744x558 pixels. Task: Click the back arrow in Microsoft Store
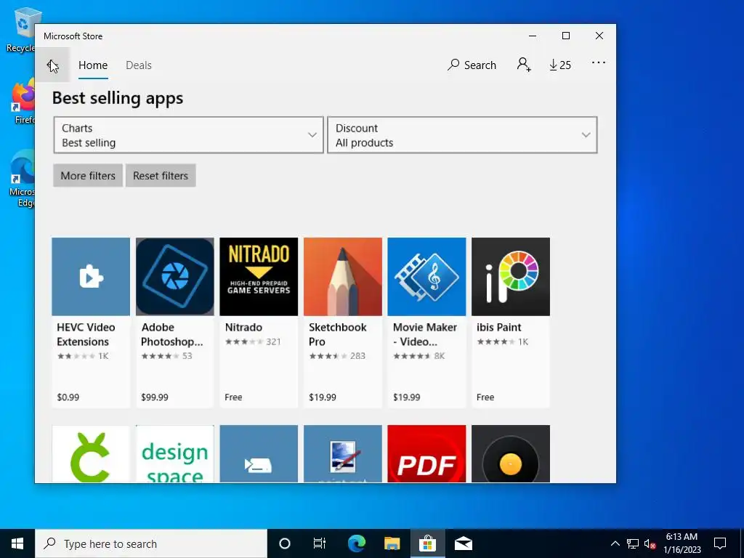[x=52, y=65]
